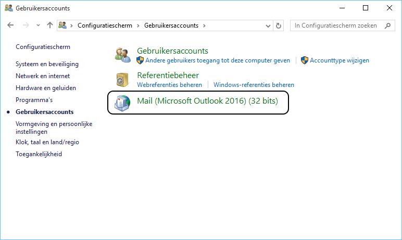Go up one level with up arrow

(x=50, y=26)
